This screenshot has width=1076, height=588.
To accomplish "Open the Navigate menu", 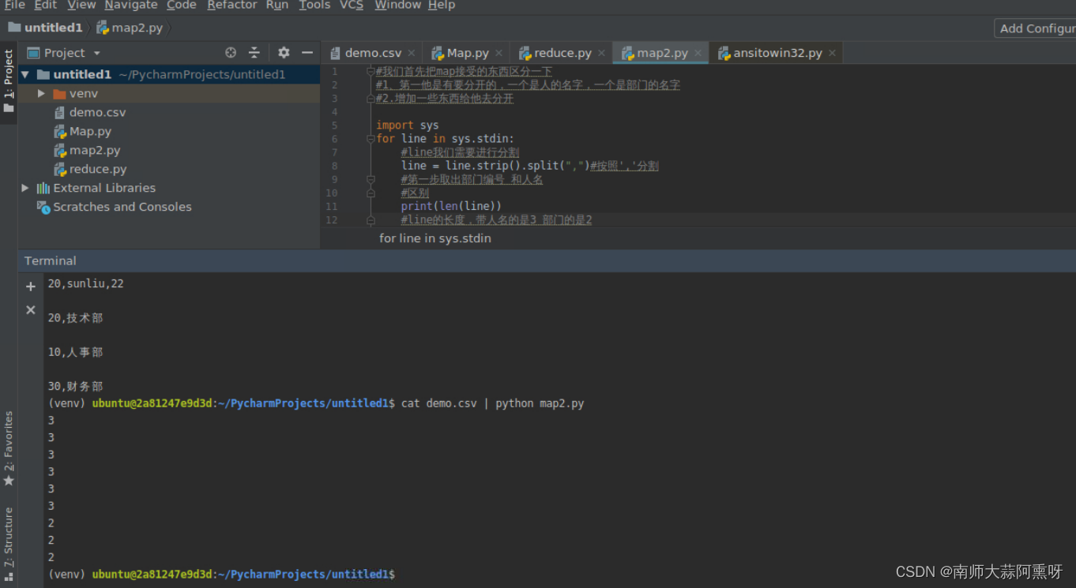I will tap(131, 5).
